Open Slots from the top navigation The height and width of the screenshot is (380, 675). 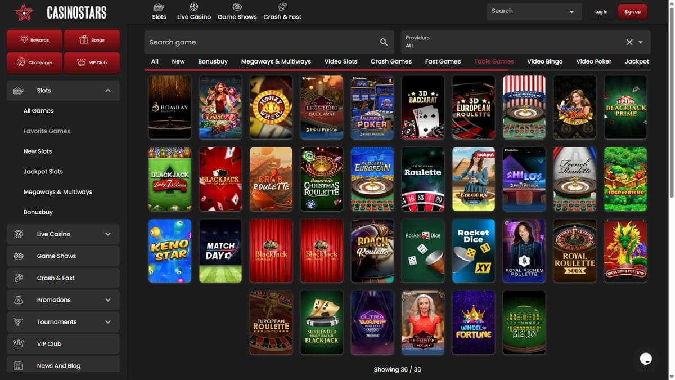pyautogui.click(x=159, y=11)
